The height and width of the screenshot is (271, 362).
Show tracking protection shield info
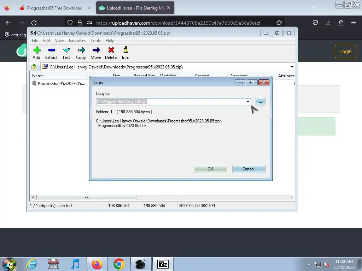70,23
